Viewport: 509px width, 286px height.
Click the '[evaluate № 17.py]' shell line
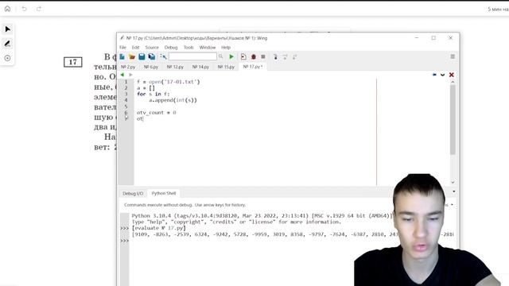[x=159, y=228]
